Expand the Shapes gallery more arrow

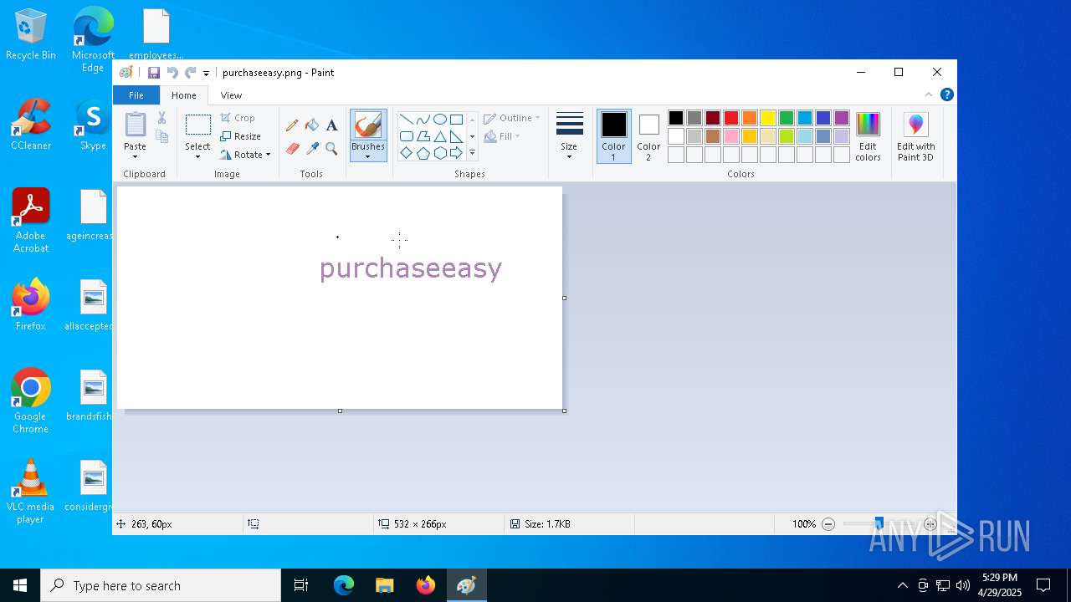coord(472,153)
